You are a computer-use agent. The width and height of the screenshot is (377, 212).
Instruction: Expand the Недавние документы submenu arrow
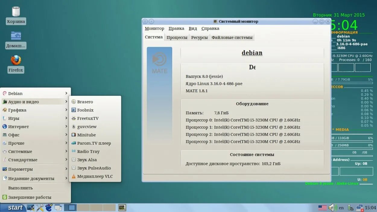(x=66, y=178)
